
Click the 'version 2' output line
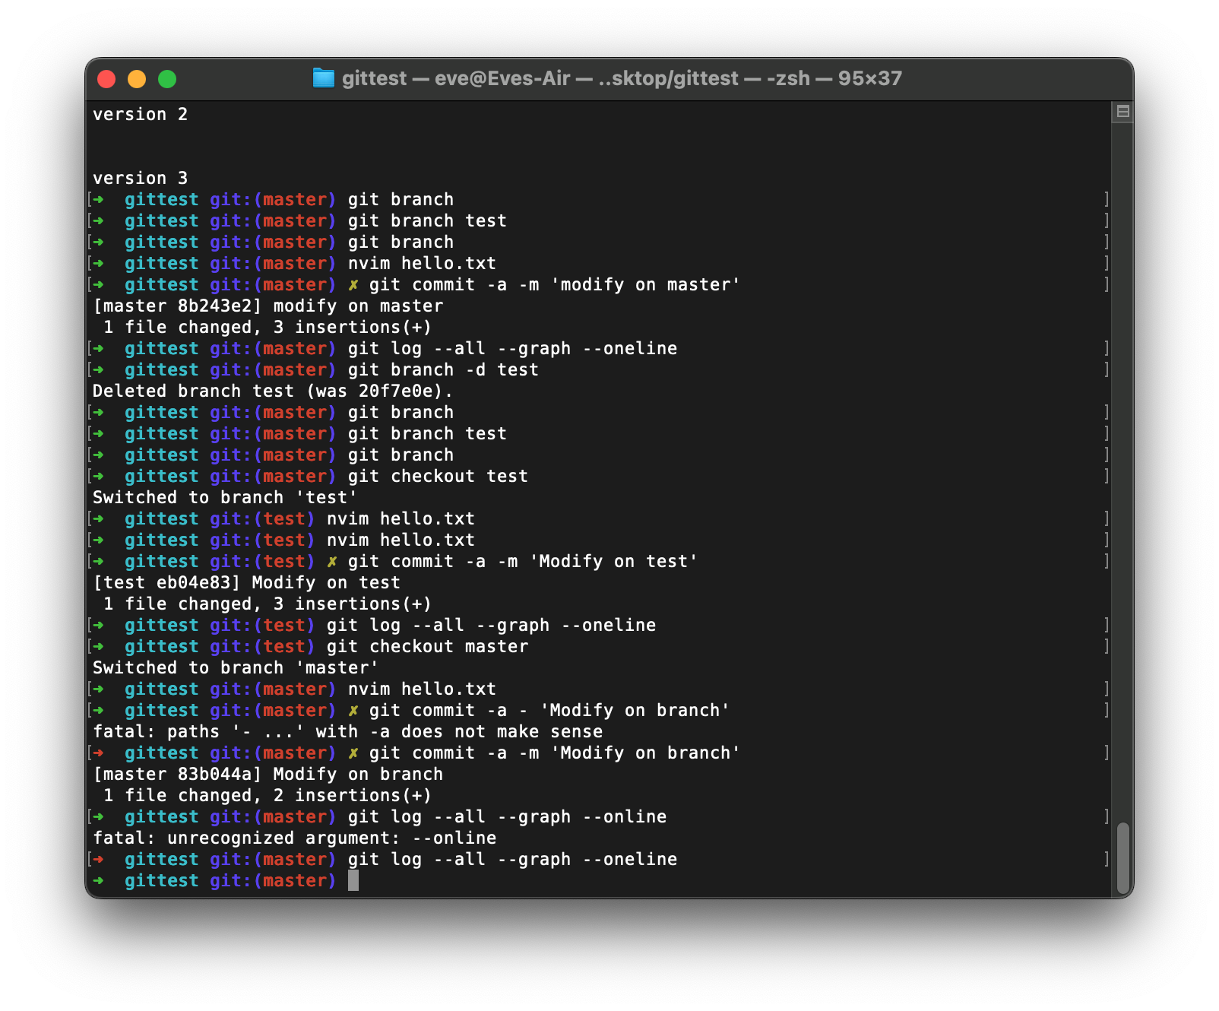(140, 114)
